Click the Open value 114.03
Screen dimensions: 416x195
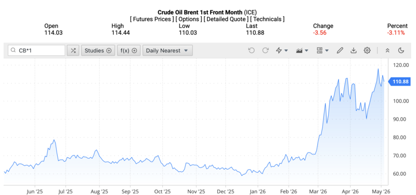[x=54, y=33]
